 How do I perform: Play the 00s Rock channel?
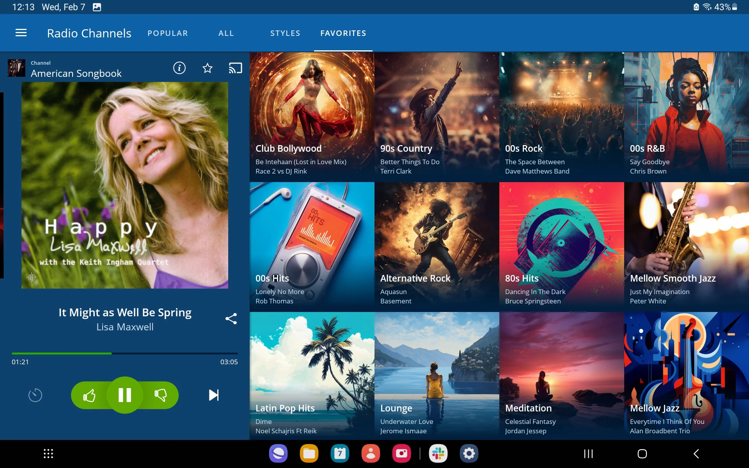562,117
